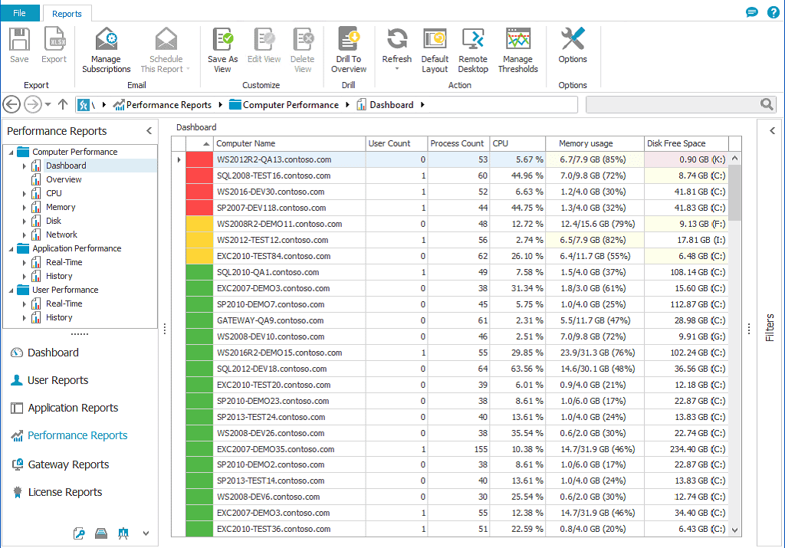Expand the Filters side panel

[x=772, y=130]
